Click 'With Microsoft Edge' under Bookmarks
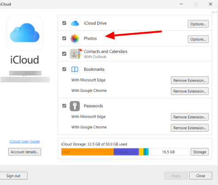This screenshot has width=218, height=185. [88, 80]
